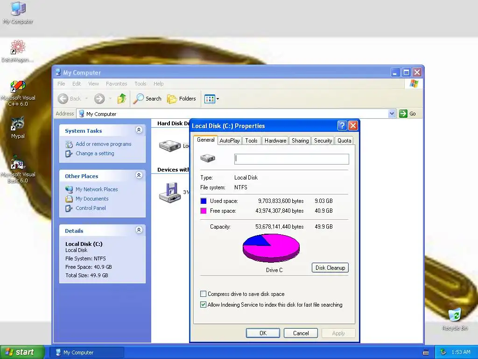
Task: Click the taskbar clock 1:53 AM
Action: coord(461,352)
